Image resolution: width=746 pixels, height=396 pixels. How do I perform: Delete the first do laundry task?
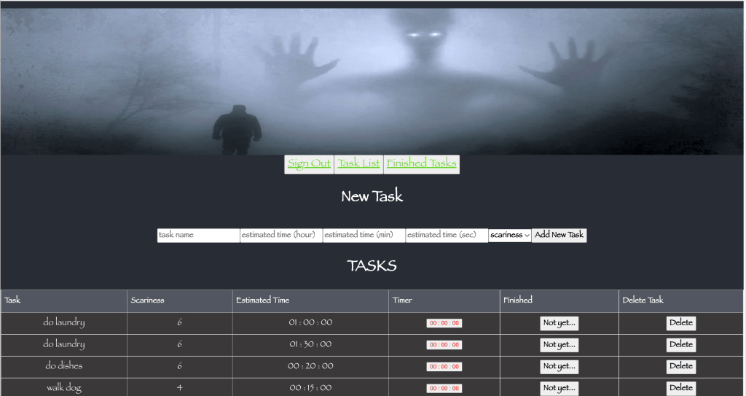[680, 323]
